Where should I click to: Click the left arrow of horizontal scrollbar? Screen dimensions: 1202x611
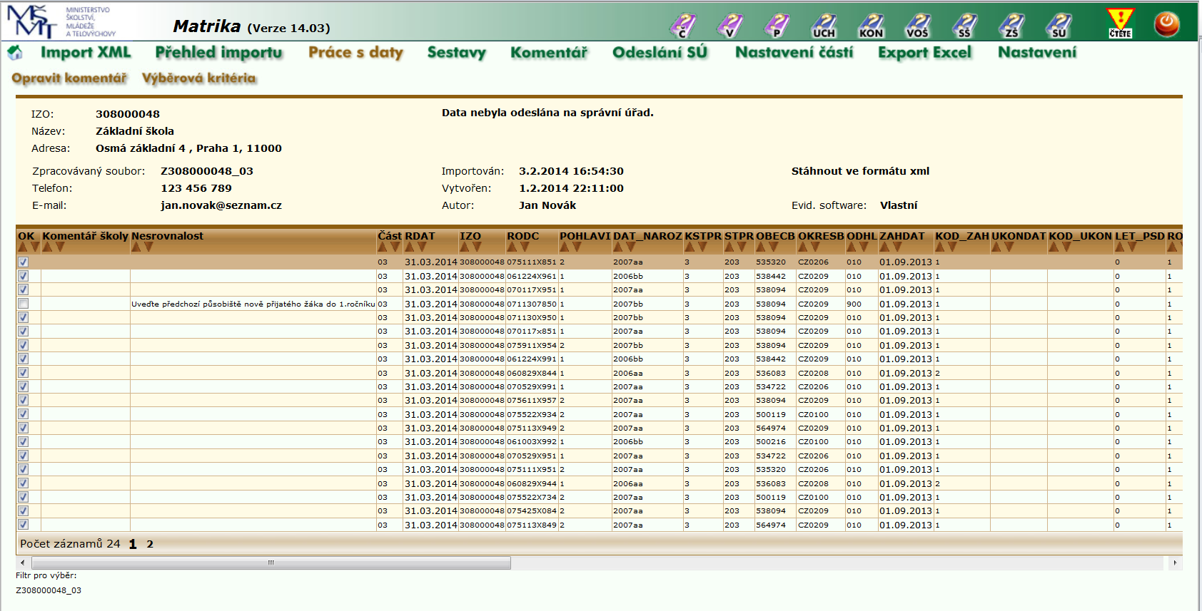click(x=23, y=563)
